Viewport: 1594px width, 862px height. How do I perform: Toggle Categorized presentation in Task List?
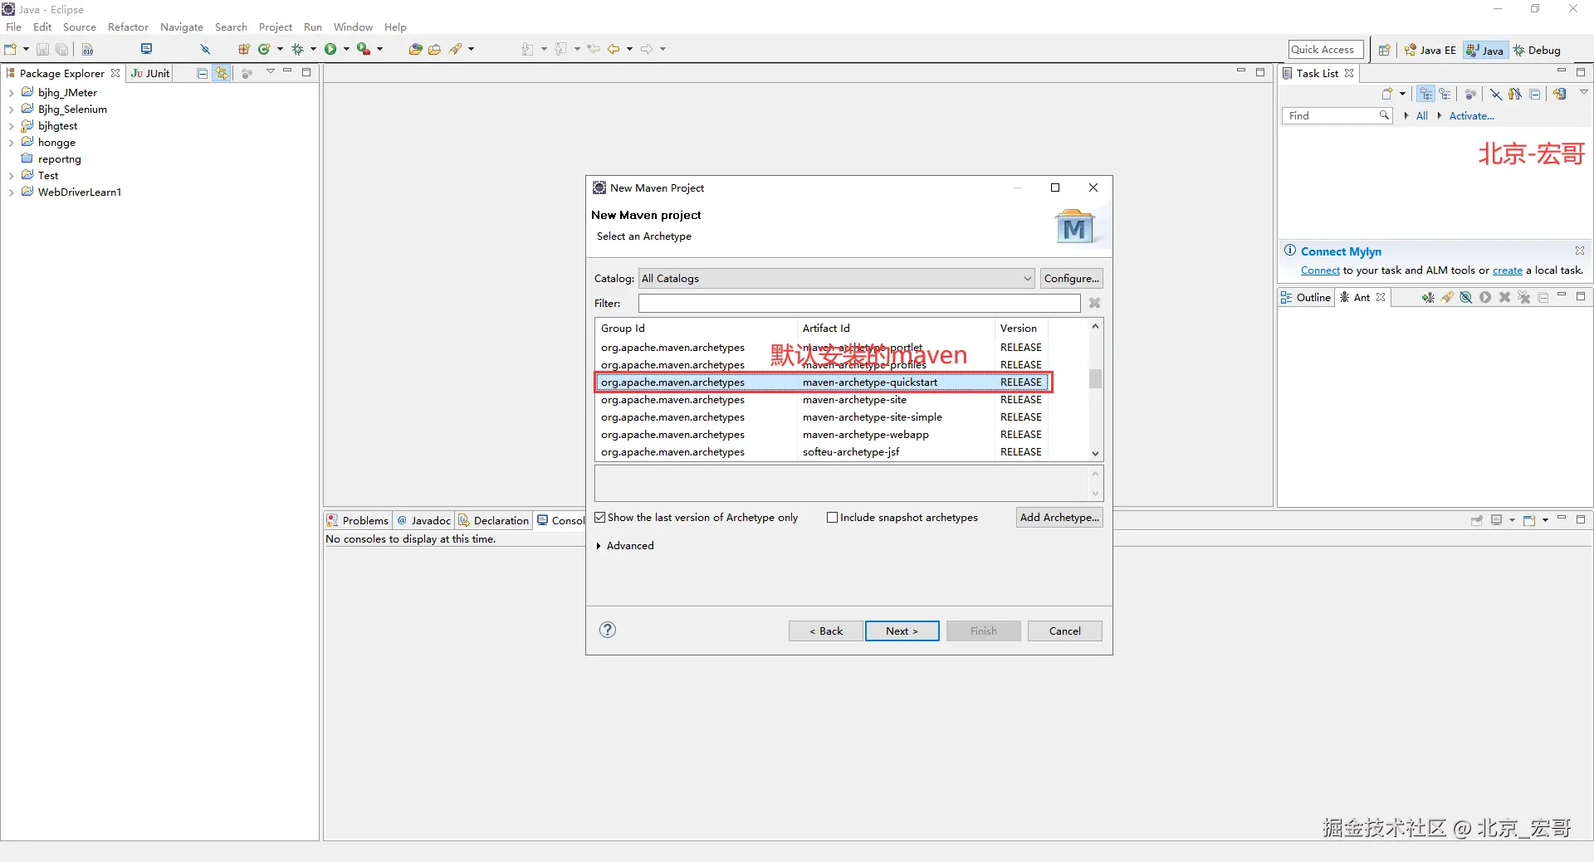click(1425, 94)
